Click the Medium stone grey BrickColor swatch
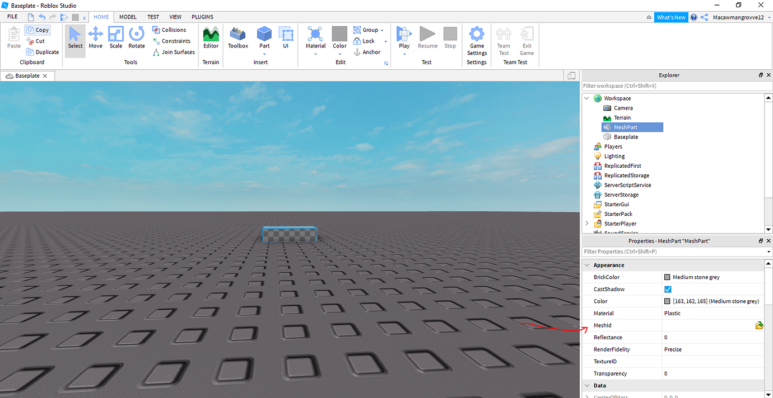 (667, 277)
